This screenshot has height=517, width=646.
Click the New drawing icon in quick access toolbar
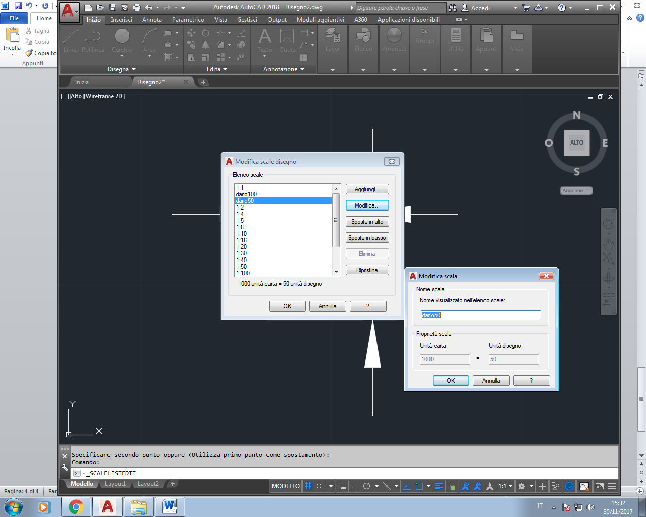click(x=88, y=8)
